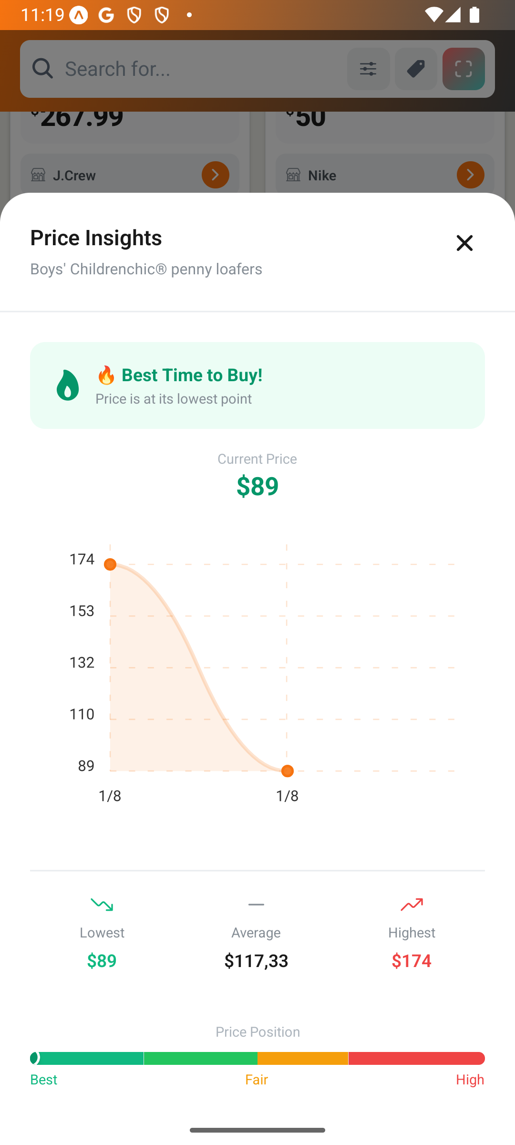Tap the Lowest price trend-down icon
Image resolution: width=515 pixels, height=1145 pixels.
(102, 905)
